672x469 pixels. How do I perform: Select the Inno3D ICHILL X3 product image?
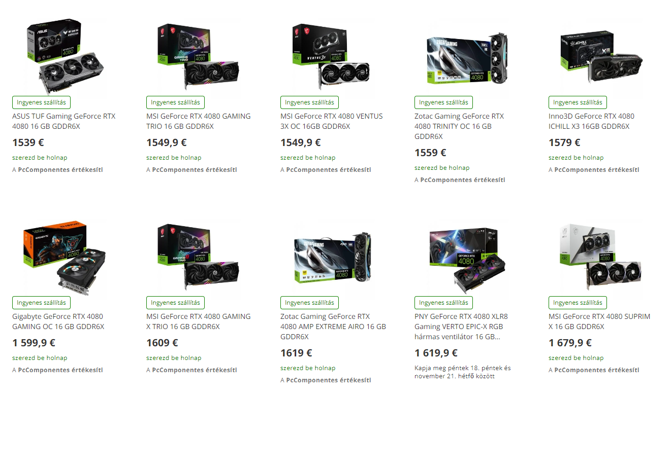601,57
